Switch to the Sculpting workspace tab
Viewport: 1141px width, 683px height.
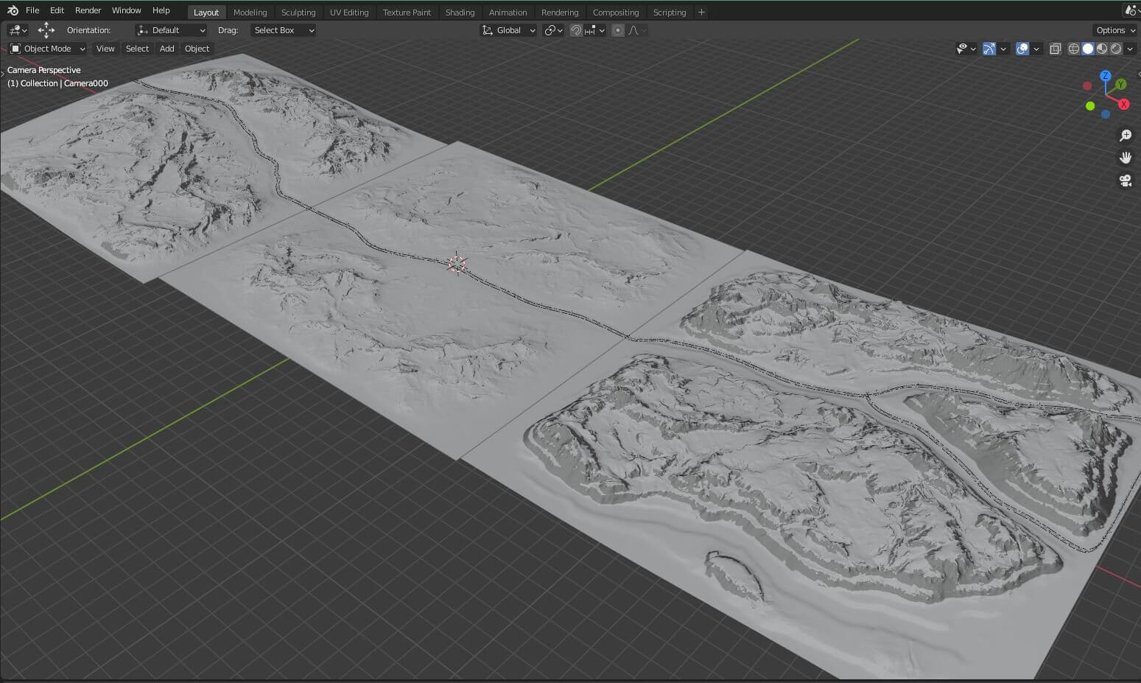298,13
